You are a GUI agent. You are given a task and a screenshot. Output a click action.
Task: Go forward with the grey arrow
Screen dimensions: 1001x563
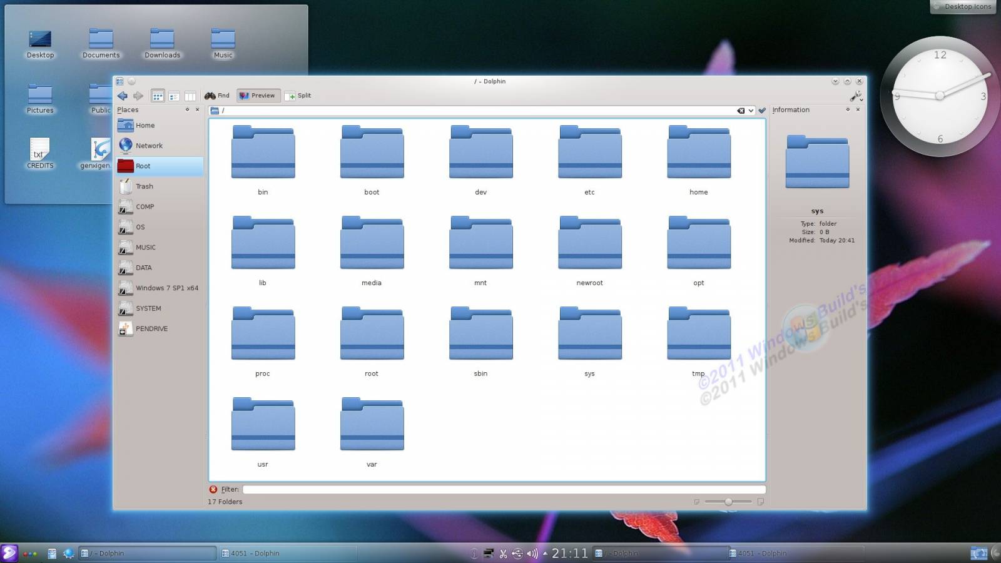138,96
